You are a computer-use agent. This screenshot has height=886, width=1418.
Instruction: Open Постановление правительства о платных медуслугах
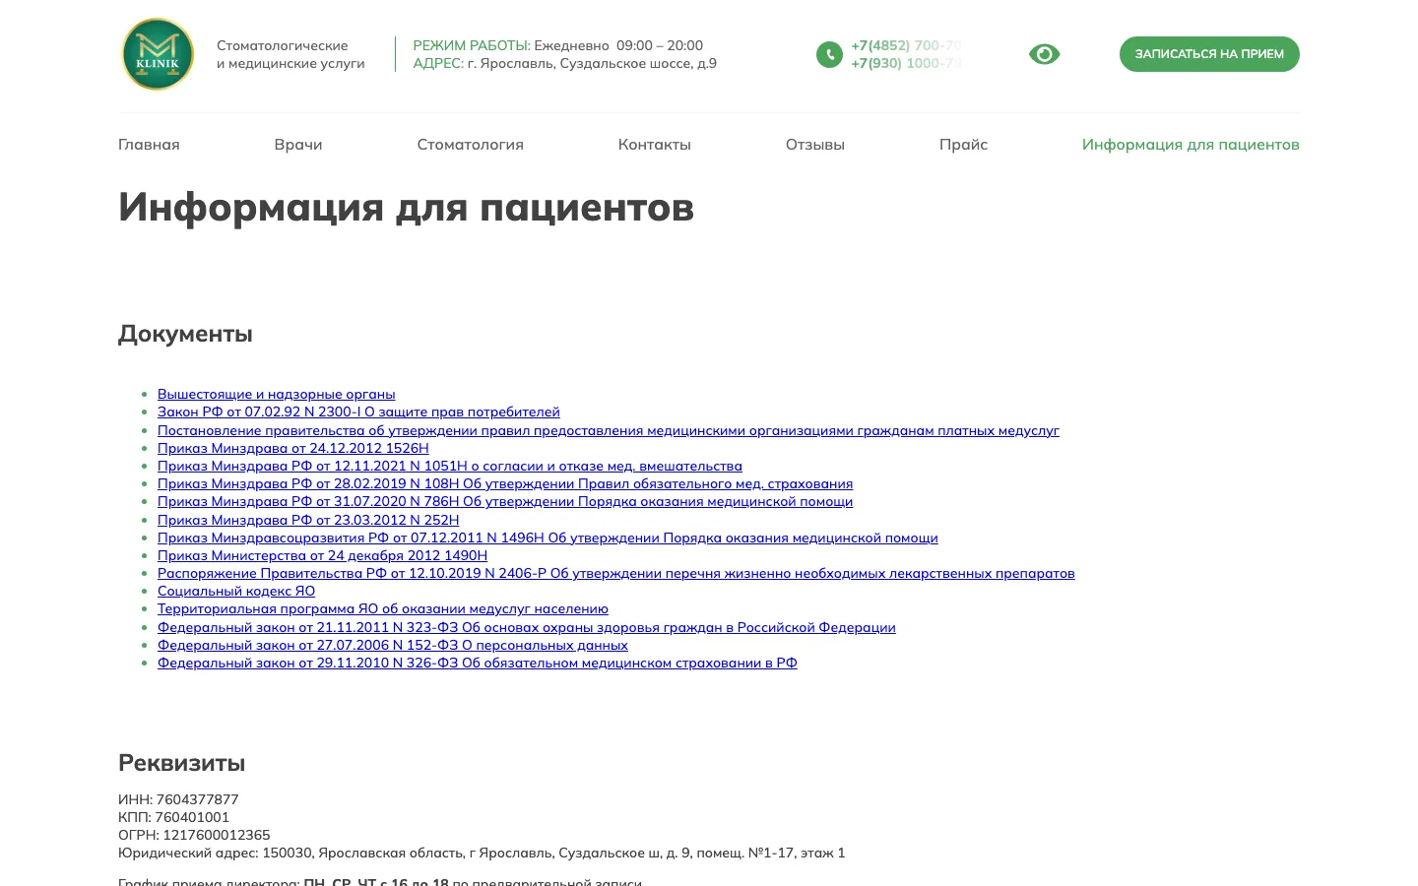point(609,430)
